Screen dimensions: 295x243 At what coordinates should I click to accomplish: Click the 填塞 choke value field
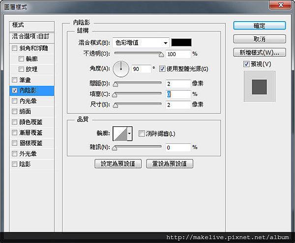tap(178, 94)
